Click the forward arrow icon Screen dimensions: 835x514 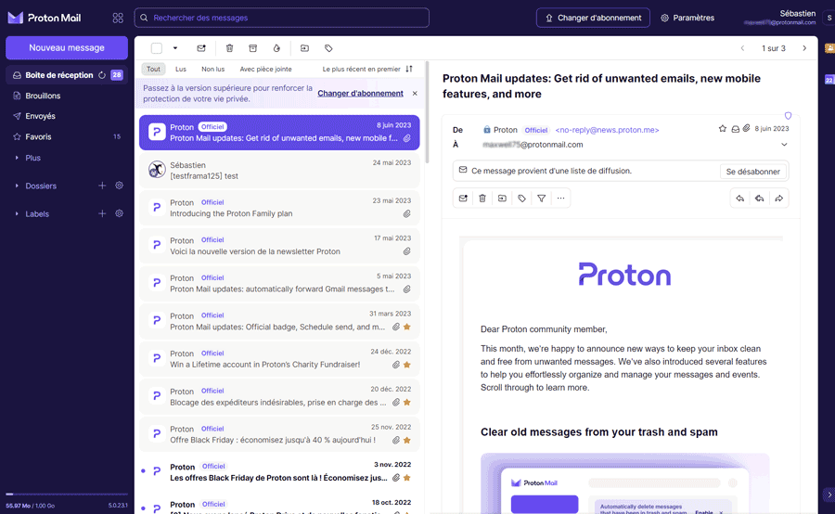coord(778,199)
